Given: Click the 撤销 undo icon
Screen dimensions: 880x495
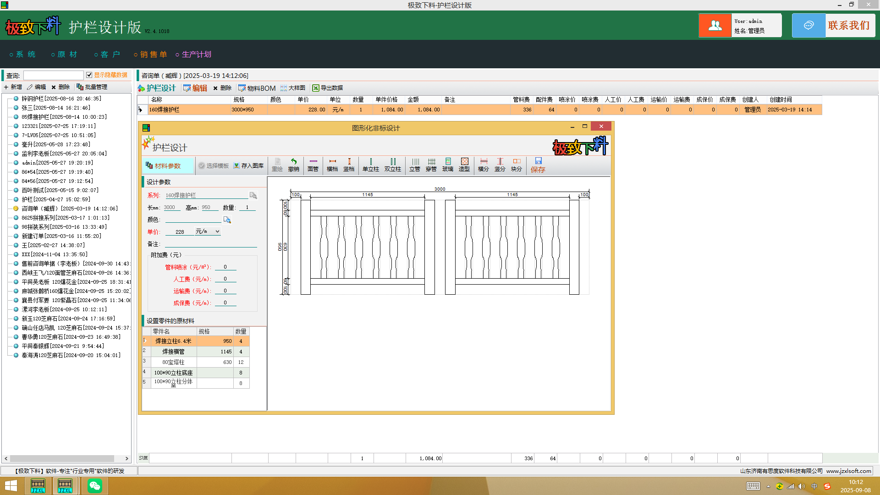Looking at the screenshot, I should (294, 165).
